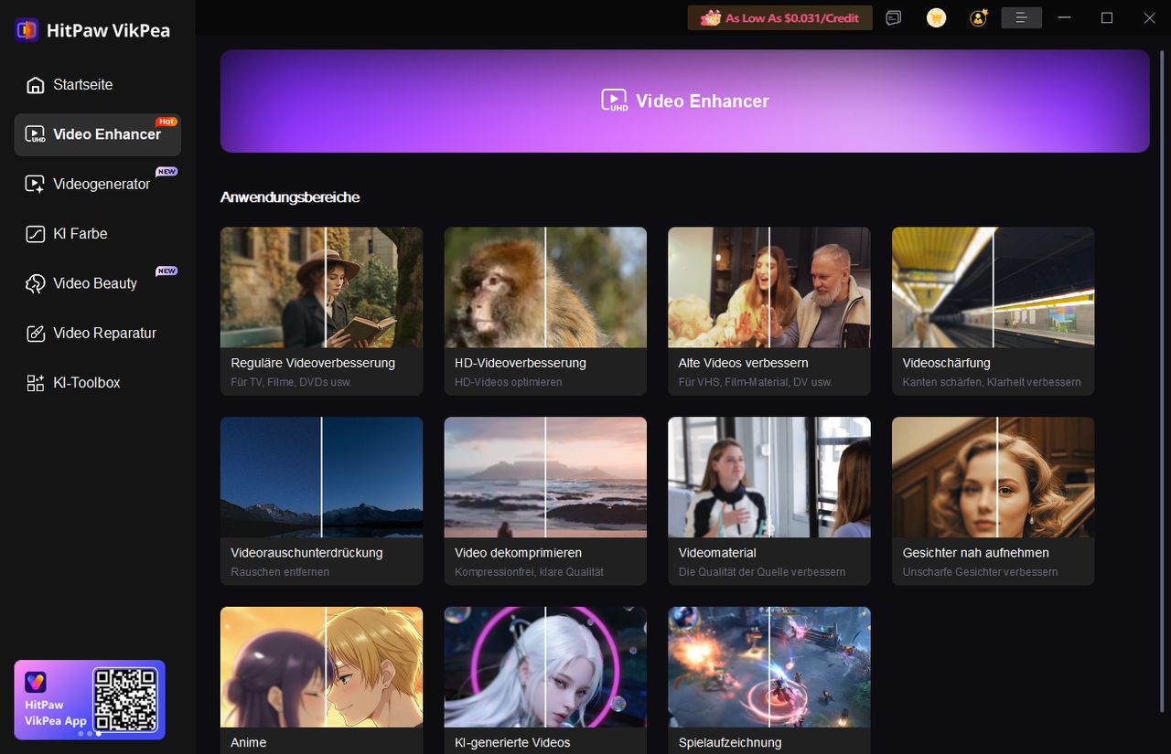Open the KI-Toolbox
Screen dimensions: 1171x754
97,383
